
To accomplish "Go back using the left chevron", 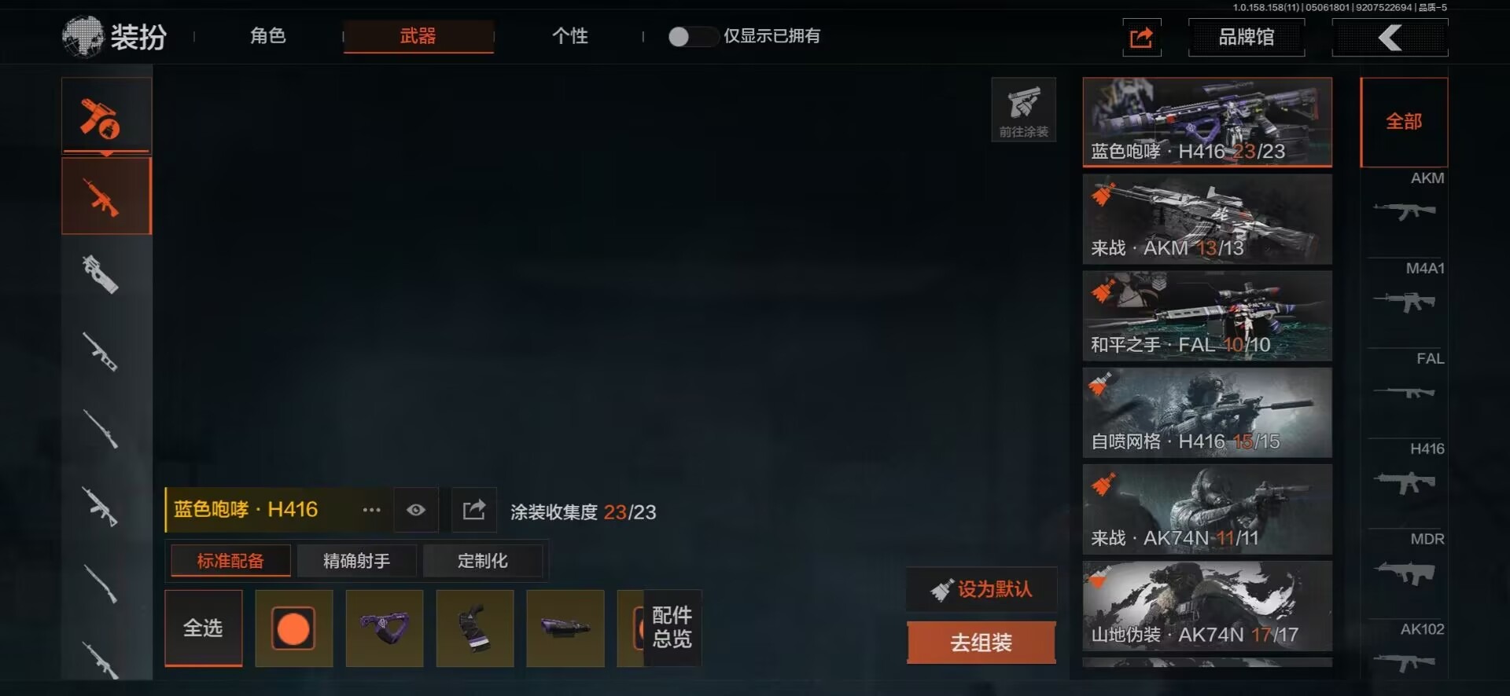I will pos(1390,37).
